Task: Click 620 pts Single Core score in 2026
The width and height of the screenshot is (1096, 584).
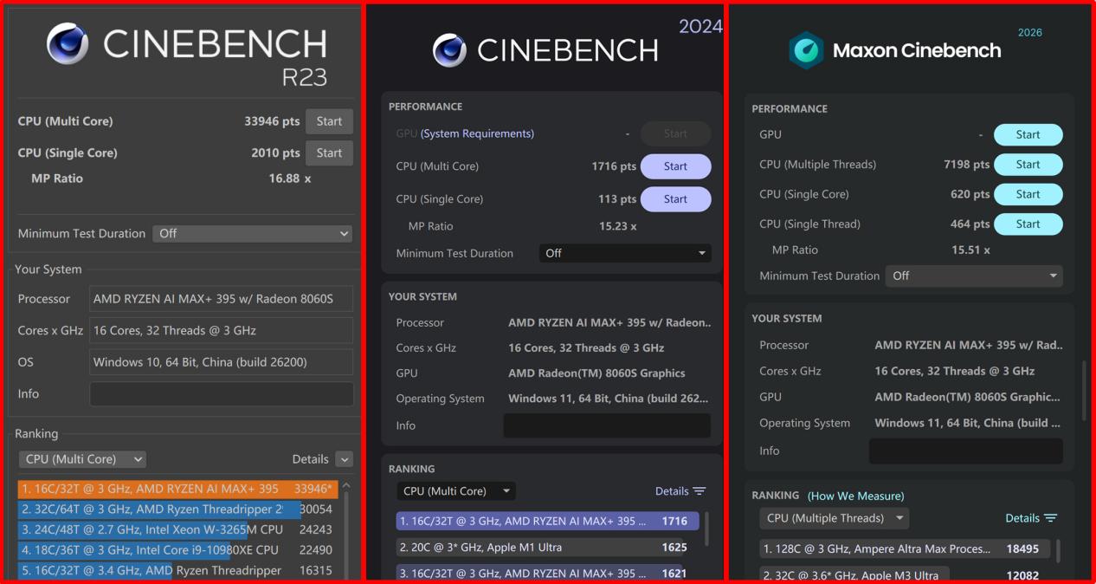Action: [970, 194]
